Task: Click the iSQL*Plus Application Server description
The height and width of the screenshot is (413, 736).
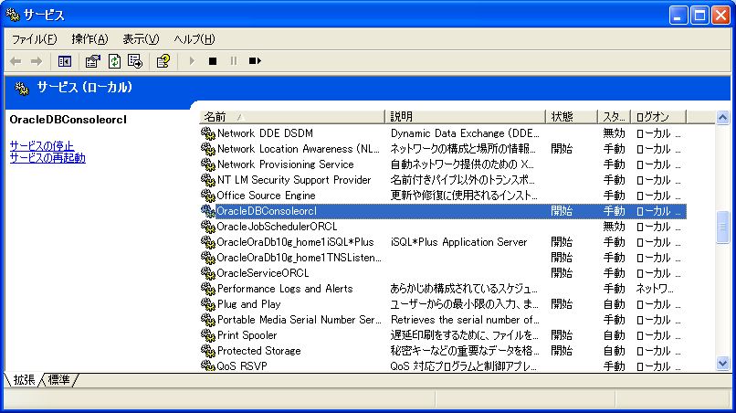Action: point(458,242)
